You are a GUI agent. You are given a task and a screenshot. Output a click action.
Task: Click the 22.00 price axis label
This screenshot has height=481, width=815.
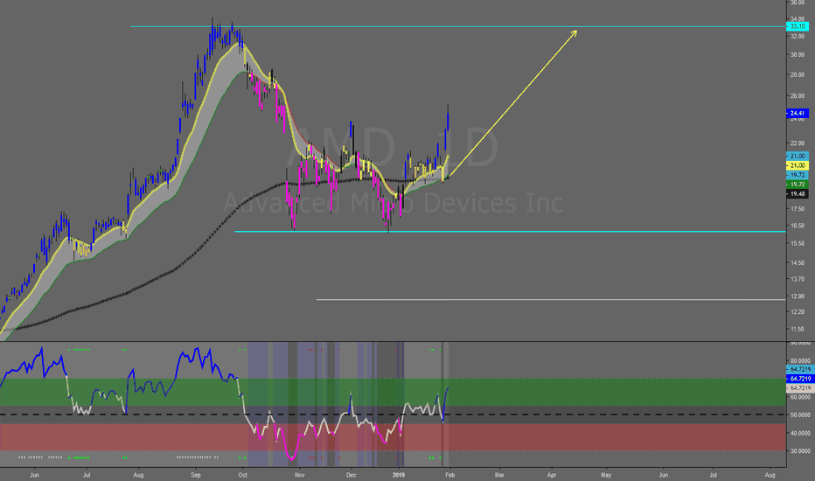[798, 143]
